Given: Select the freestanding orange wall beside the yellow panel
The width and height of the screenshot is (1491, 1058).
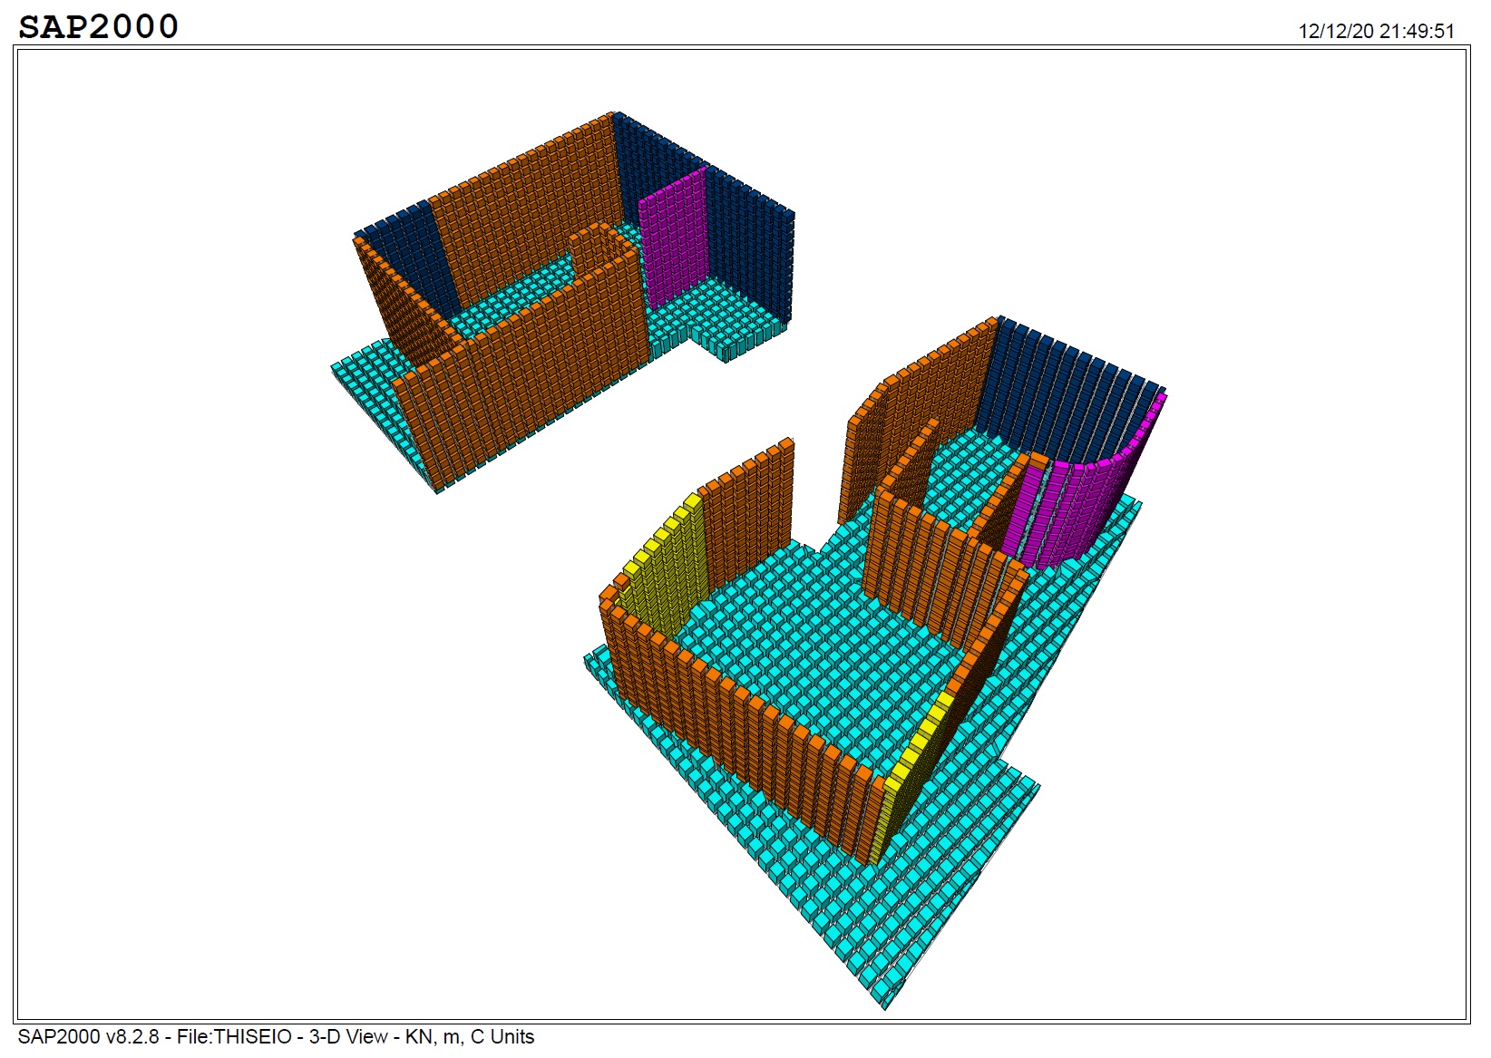Looking at the screenshot, I should (745, 508).
